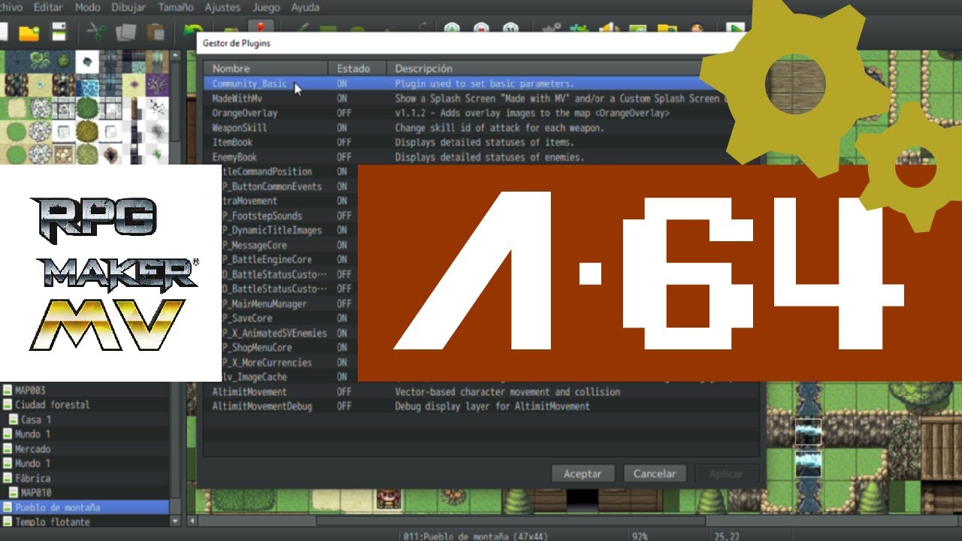The image size is (962, 541).
Task: Select Templo flotante map in tree
Action: [52, 522]
